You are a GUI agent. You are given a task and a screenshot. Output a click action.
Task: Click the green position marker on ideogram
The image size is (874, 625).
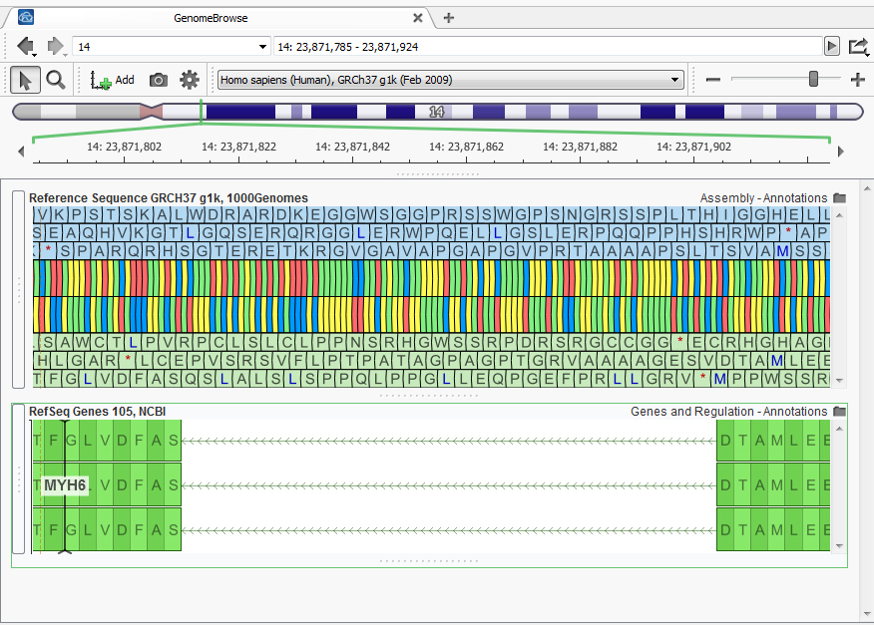click(x=202, y=112)
